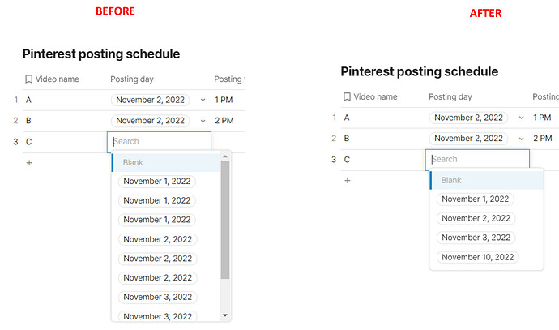Viewport: 559px width, 330px height.
Task: Click plus icon to add row in right table
Action: (347, 180)
